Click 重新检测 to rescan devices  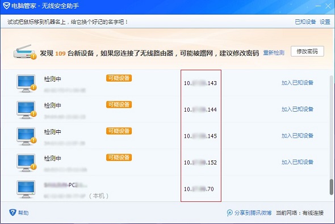coord(274,53)
